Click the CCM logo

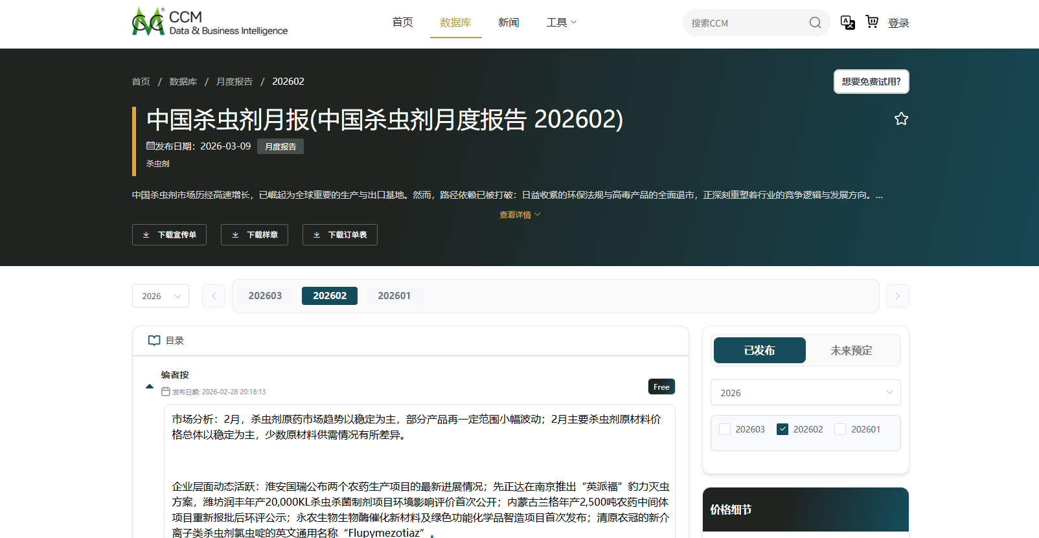click(x=210, y=22)
